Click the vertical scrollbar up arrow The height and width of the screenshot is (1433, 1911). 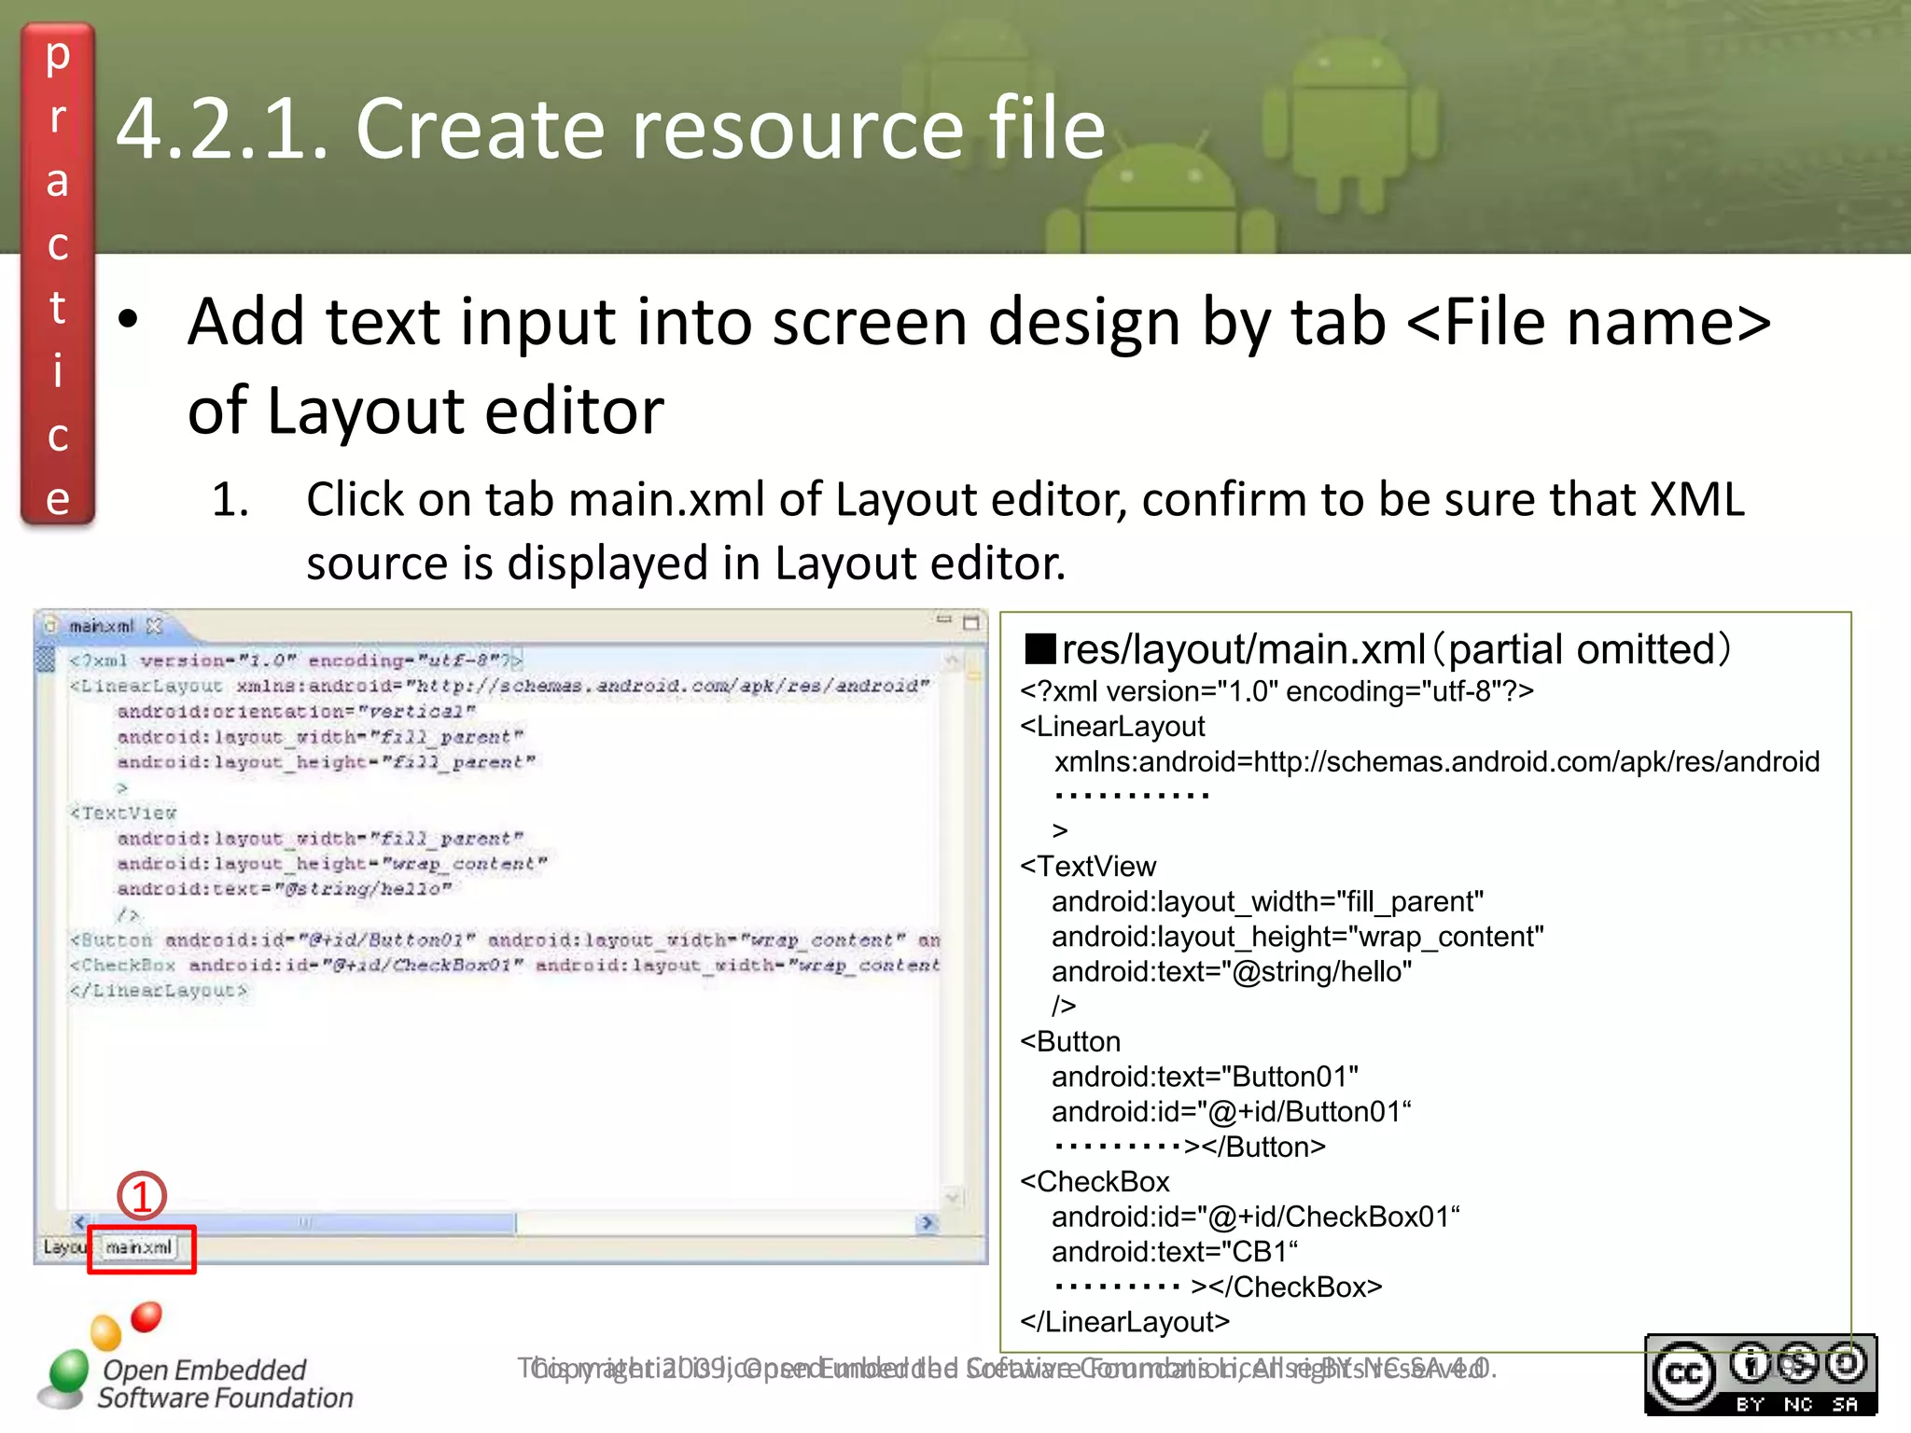tap(953, 661)
